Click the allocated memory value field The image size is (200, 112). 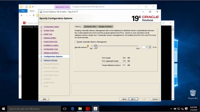145,47
